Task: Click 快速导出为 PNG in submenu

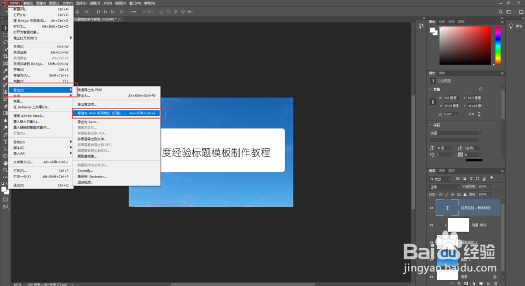Action: pyautogui.click(x=90, y=90)
